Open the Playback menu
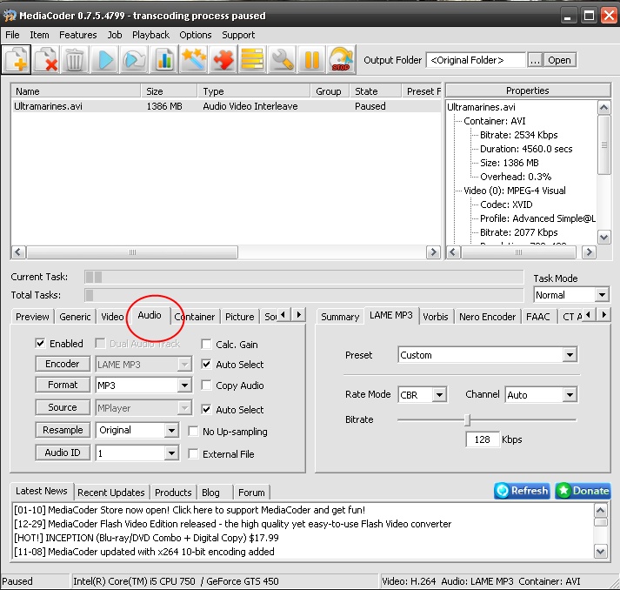 pos(150,35)
